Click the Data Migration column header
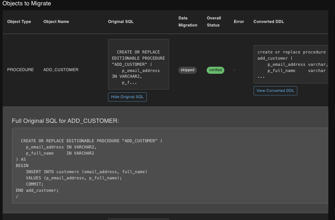This screenshot has width=335, height=220. point(188,22)
